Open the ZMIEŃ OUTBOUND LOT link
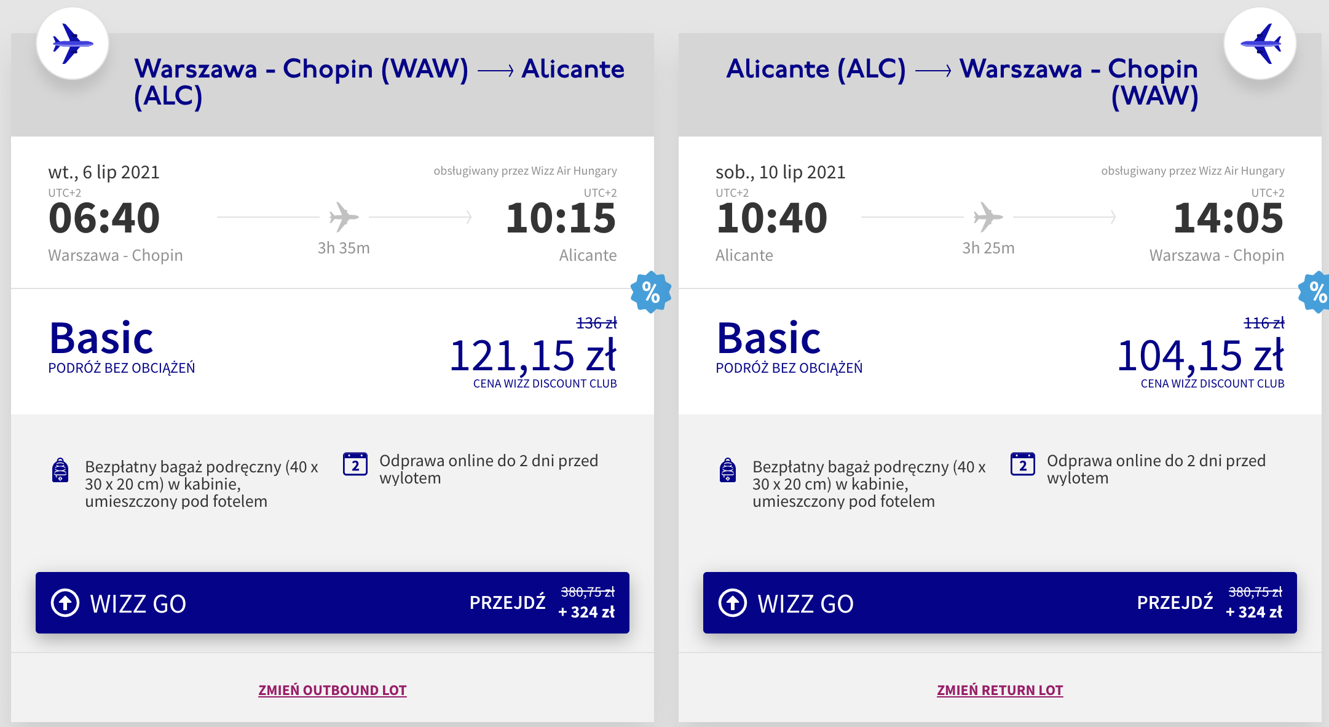 333,690
